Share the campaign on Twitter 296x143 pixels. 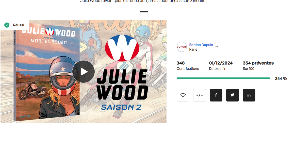pos(233,95)
